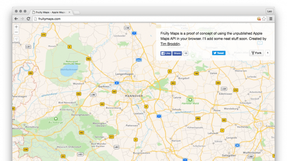
Task: Click road shield 238 on map
Action: (26, 150)
